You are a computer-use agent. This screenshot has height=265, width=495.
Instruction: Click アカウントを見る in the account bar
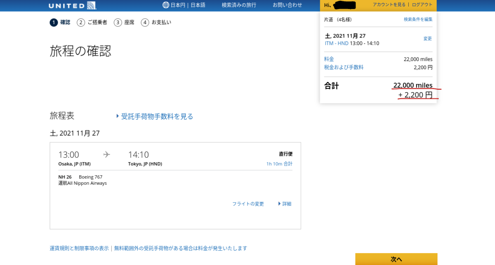pos(389,6)
